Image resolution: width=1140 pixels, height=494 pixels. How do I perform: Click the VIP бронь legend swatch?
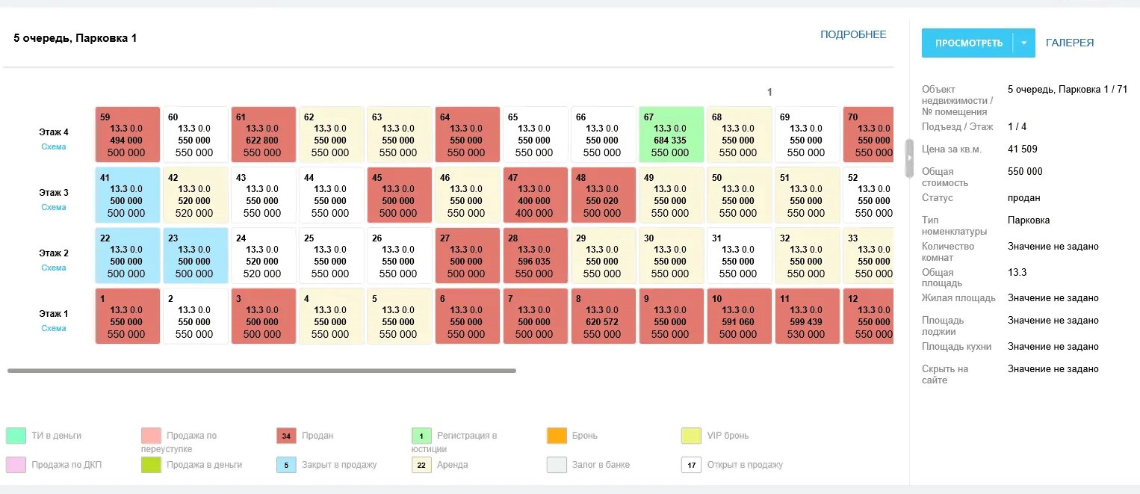coord(692,436)
